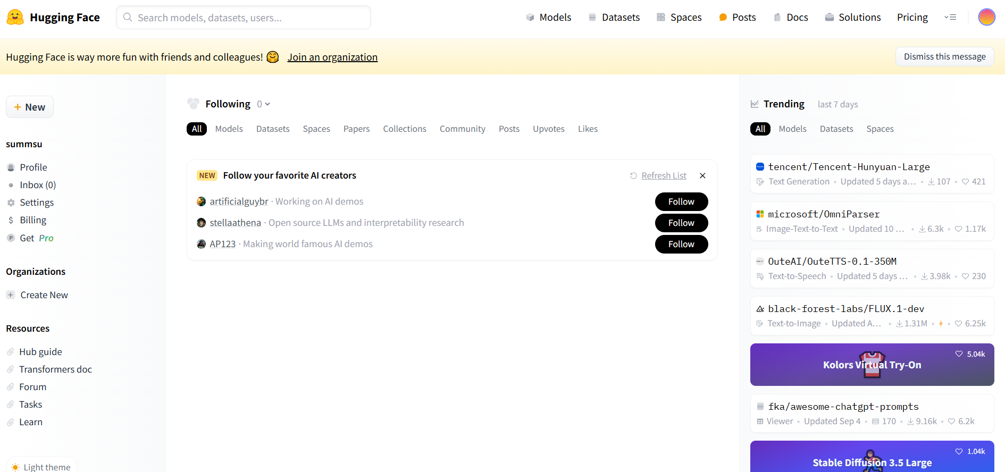Click the Refresh List link
Viewport: 1005px width, 472px height.
pos(664,175)
